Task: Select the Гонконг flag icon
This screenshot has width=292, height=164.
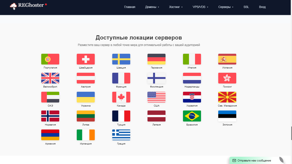Action: tap(227, 78)
